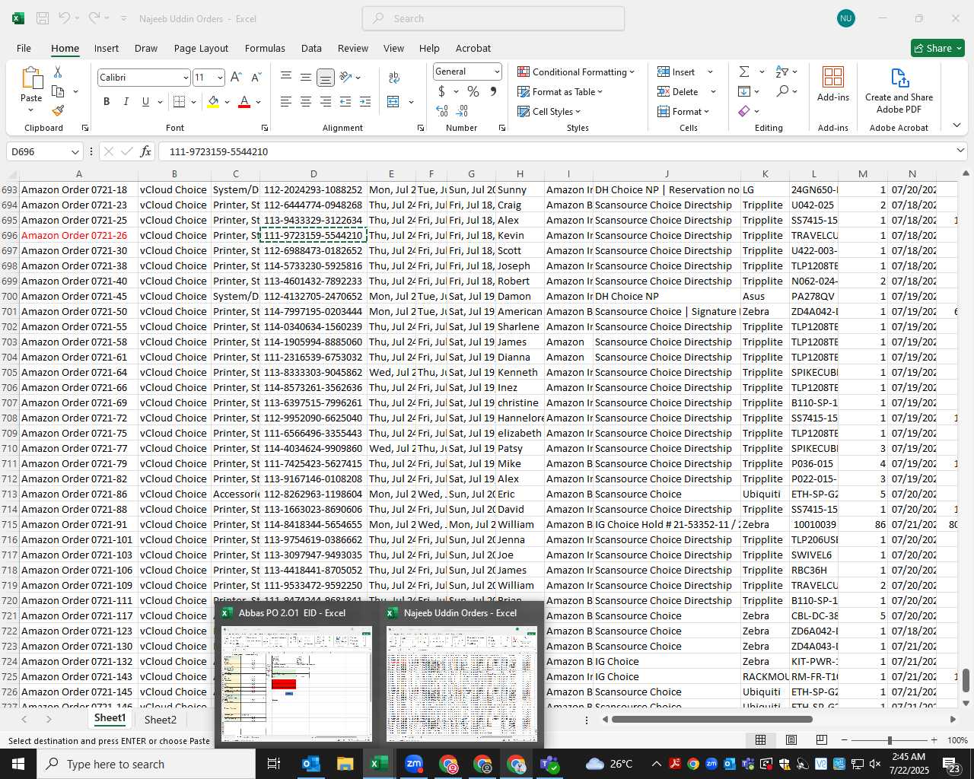Viewport: 974px width, 779px height.
Task: Click the Insert Function fx icon
Action: click(x=145, y=151)
